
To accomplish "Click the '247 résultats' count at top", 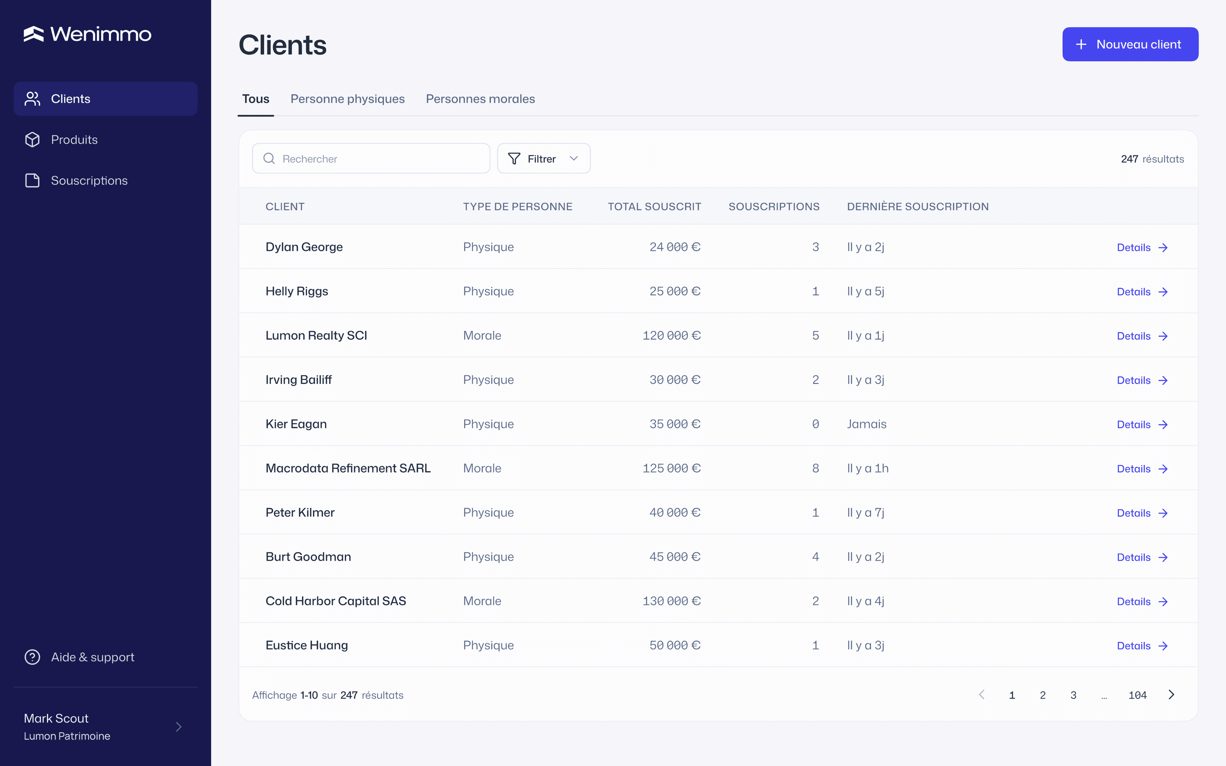I will pos(1152,159).
